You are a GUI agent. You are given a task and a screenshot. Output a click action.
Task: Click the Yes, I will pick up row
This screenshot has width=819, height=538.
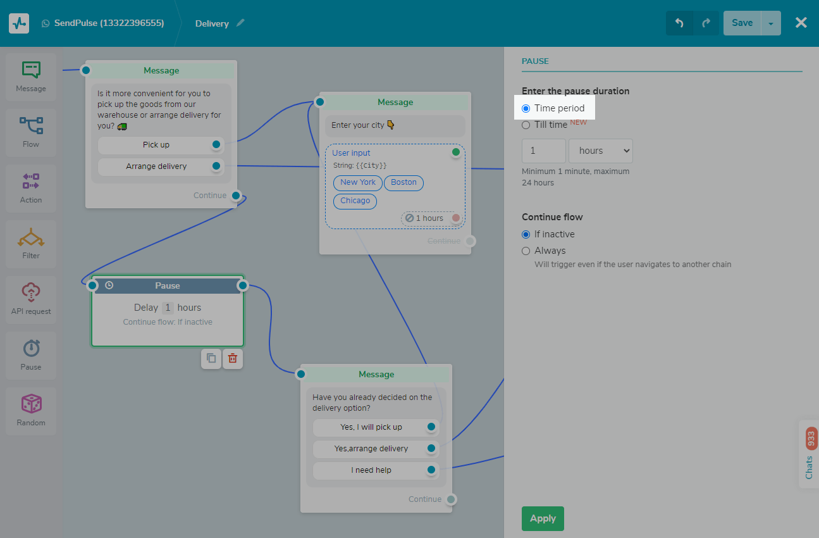point(376,427)
